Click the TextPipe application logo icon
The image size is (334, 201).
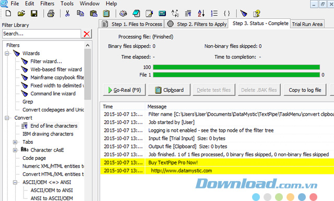point(4,4)
